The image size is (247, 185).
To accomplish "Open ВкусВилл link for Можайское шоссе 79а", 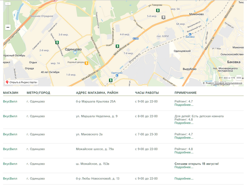I will click(x=10, y=149).
